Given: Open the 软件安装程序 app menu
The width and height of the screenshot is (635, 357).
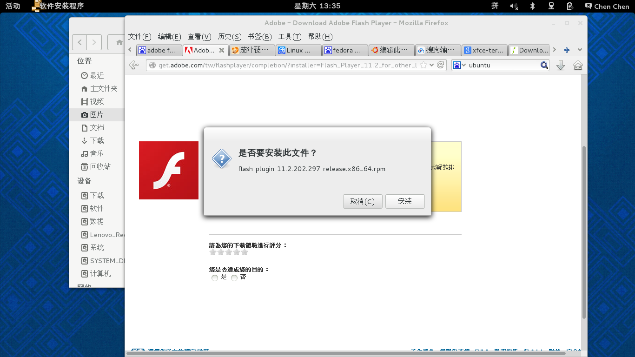Looking at the screenshot, I should [x=58, y=6].
